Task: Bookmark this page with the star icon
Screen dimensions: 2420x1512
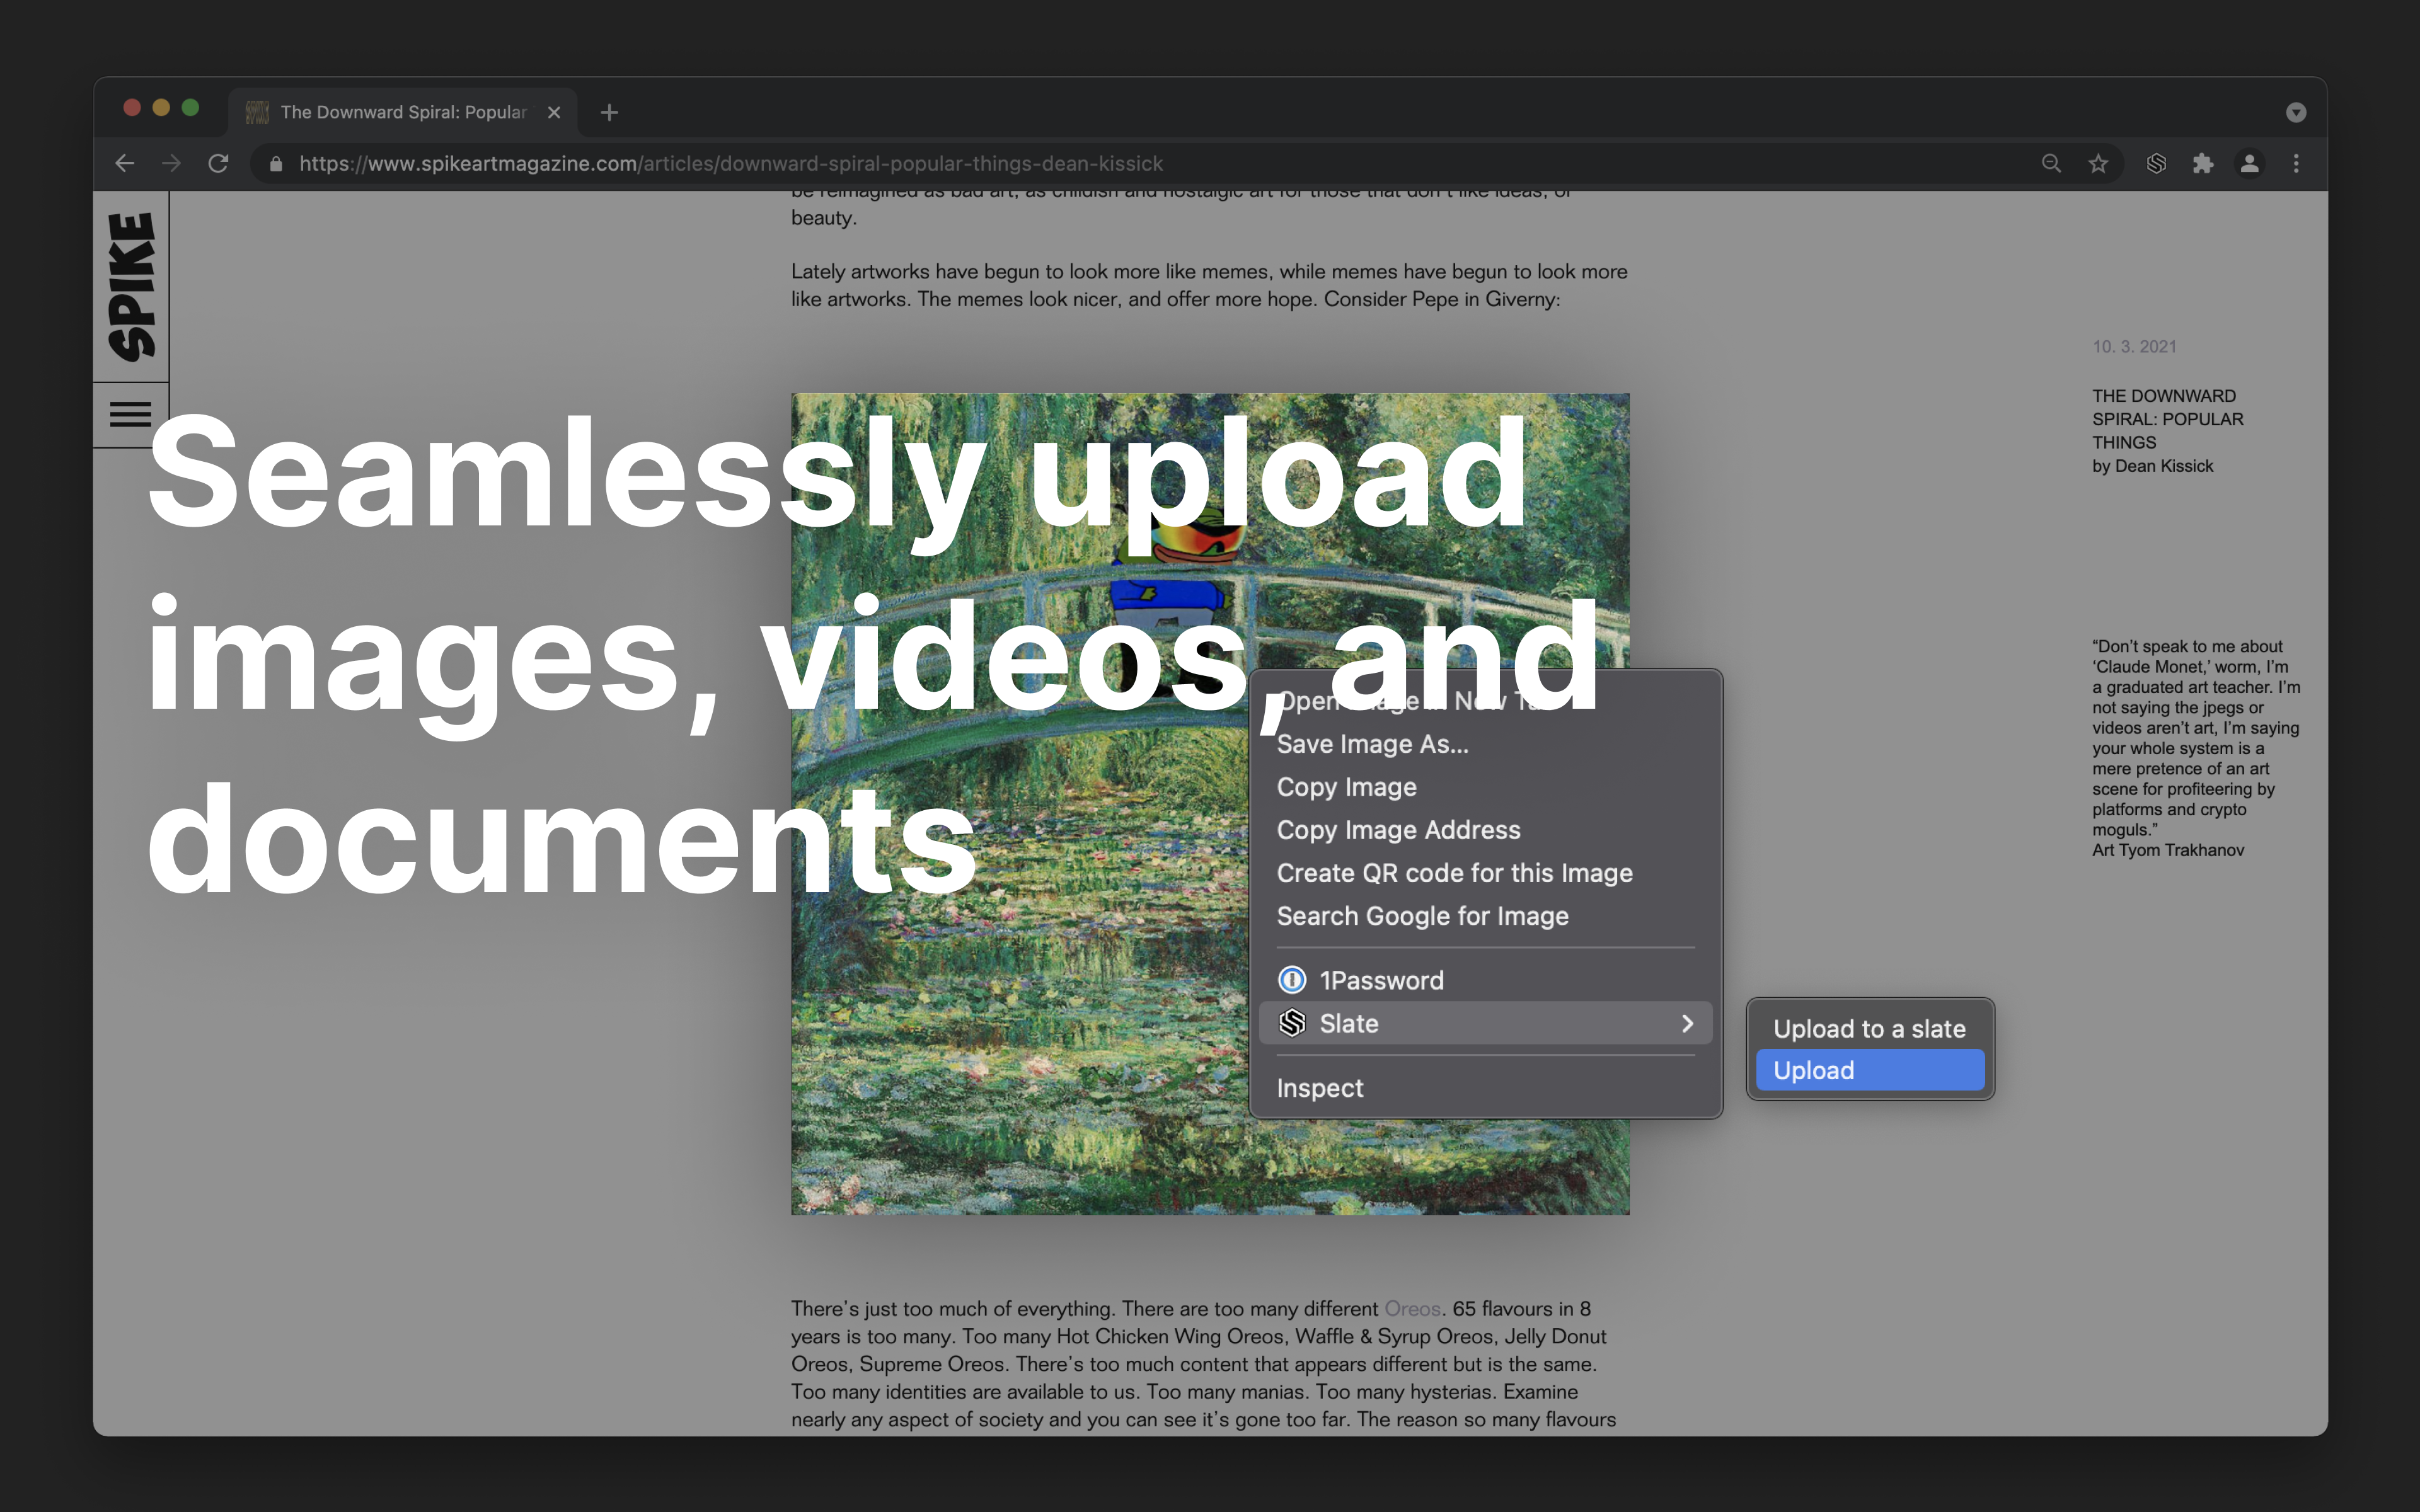Action: tap(2098, 163)
